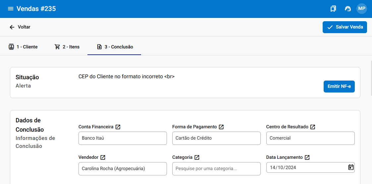Open the bookmarks icon in header

click(333, 9)
